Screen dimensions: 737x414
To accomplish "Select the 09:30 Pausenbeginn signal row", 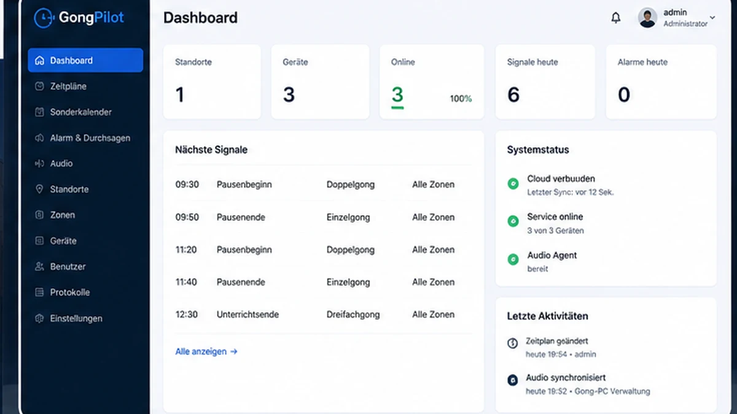I will 323,185.
